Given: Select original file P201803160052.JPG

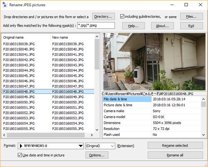Looking at the screenshot, I should (19, 113).
